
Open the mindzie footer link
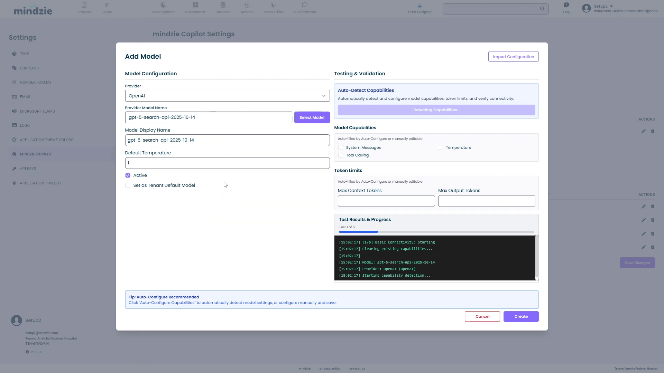click(x=305, y=369)
